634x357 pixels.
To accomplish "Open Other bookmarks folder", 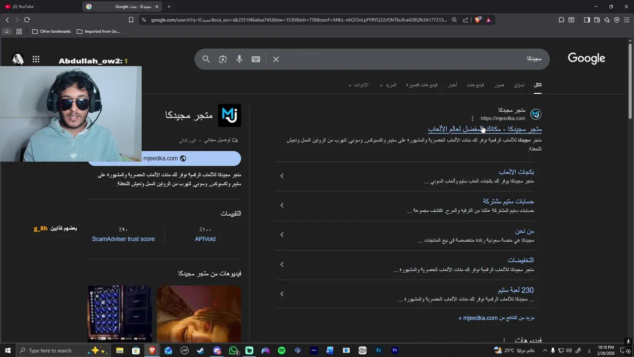I will pos(51,31).
